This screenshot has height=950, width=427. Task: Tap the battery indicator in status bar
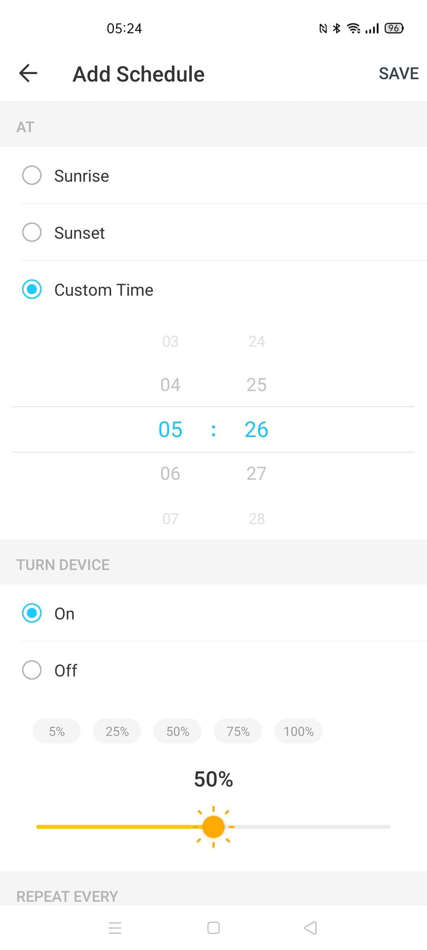coord(394,28)
